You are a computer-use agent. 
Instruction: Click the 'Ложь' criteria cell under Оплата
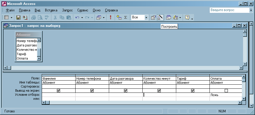(x=226, y=95)
